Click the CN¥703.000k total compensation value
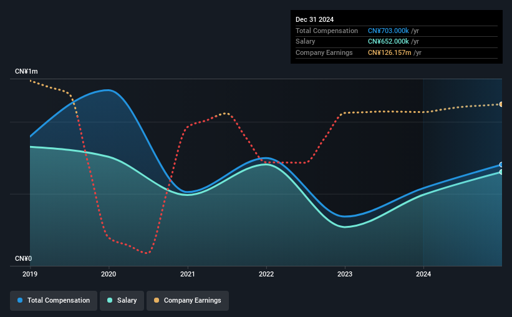 click(x=389, y=31)
